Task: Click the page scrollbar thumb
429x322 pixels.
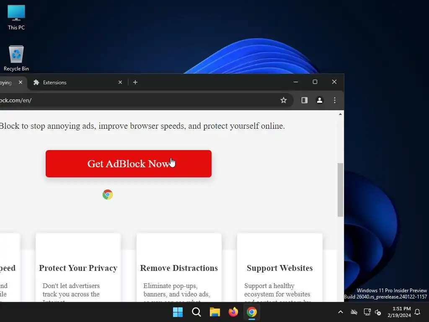Action: [x=340, y=190]
